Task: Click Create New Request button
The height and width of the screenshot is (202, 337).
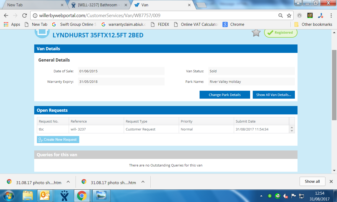Action: click(58, 140)
